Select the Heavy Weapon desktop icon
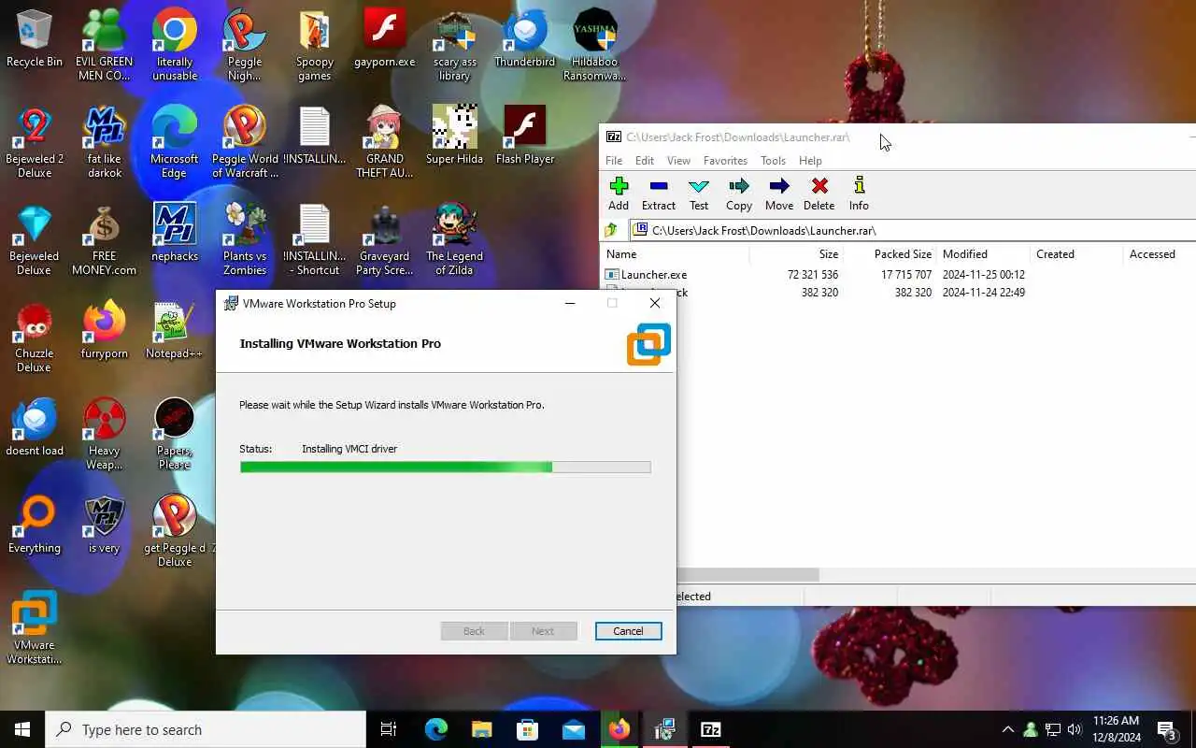This screenshot has height=748, width=1196. tap(105, 434)
